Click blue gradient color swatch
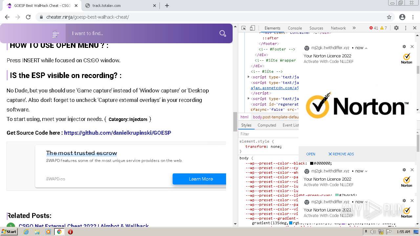The image size is (420, 236). pyautogui.click(x=291, y=223)
